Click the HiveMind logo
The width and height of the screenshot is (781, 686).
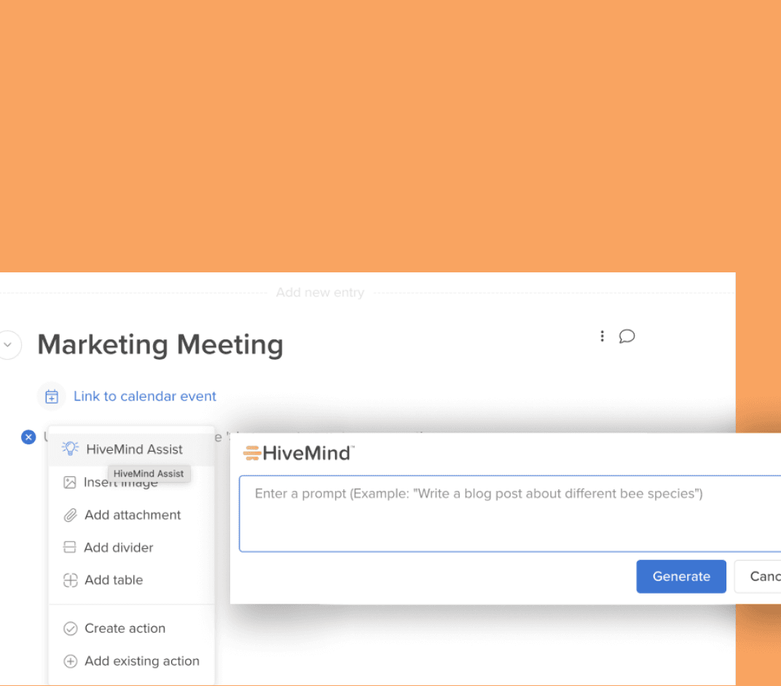pos(299,453)
